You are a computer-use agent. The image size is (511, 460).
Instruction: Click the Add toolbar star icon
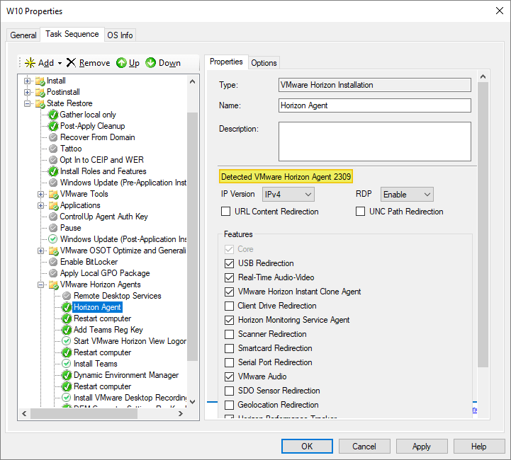[30, 63]
